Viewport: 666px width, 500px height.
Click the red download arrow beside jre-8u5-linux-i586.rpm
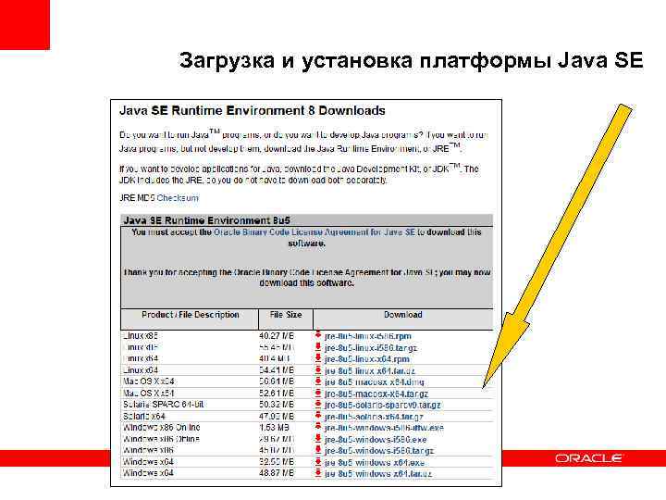317,335
